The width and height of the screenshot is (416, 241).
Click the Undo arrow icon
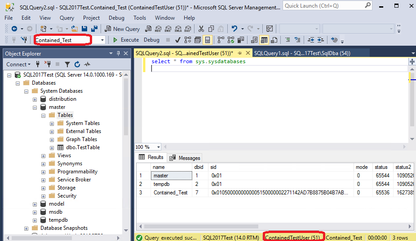(234, 29)
